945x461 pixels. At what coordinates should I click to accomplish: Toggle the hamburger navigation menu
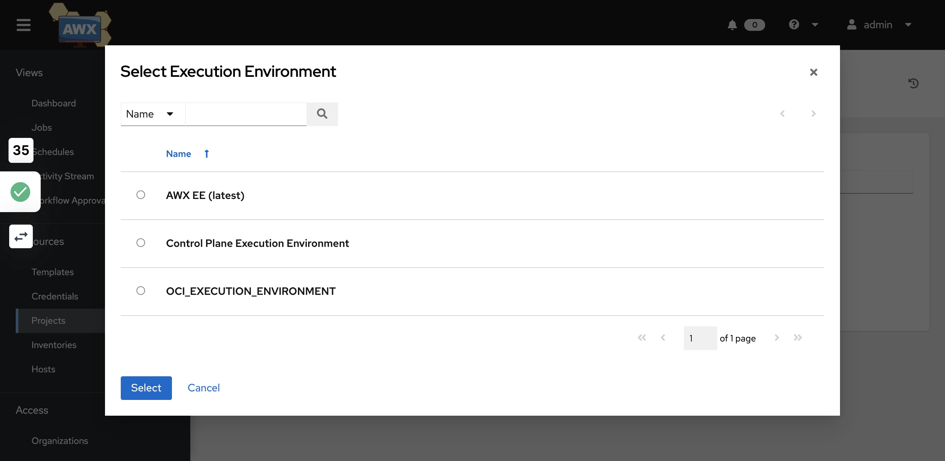[x=24, y=25]
